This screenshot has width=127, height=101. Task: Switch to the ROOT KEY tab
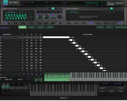[41, 27]
